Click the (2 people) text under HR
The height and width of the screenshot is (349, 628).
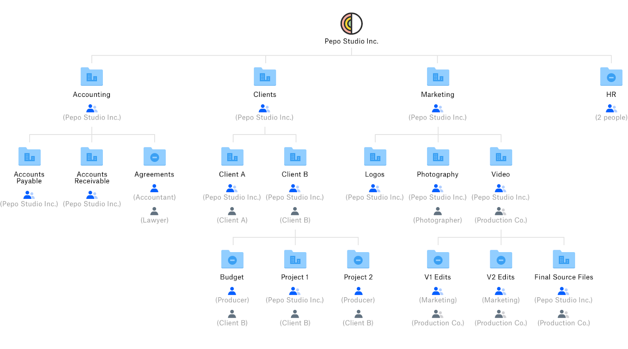coord(611,117)
